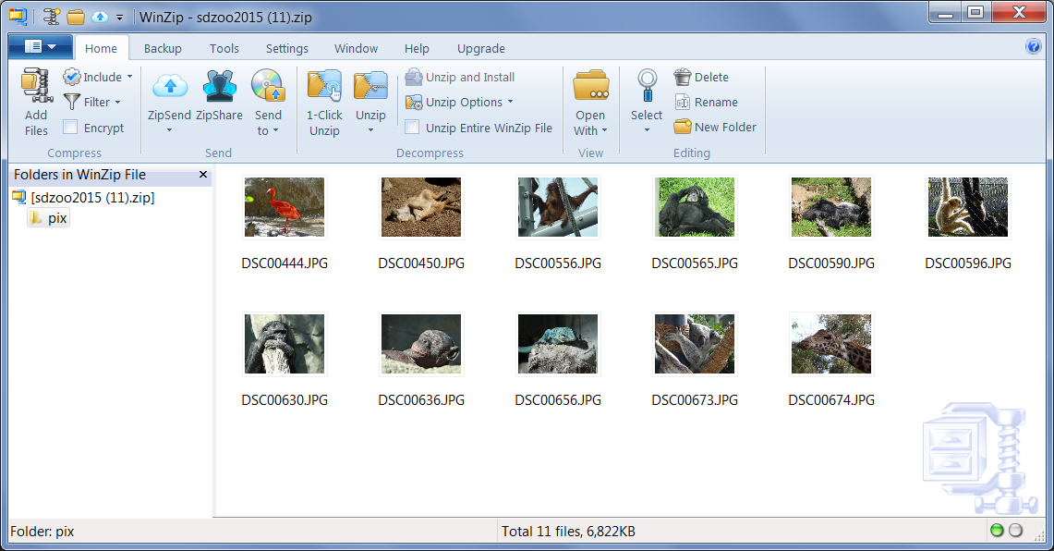Viewport: 1054px width, 551px height.
Task: Click the Delete trash can icon
Action: pos(683,78)
